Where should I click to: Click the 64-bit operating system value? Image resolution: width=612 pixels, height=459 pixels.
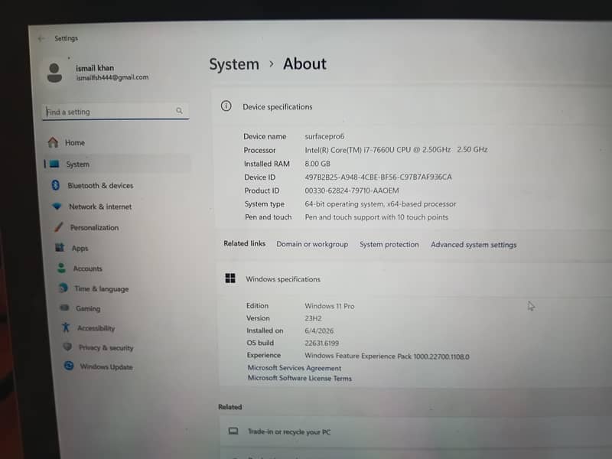click(x=380, y=203)
